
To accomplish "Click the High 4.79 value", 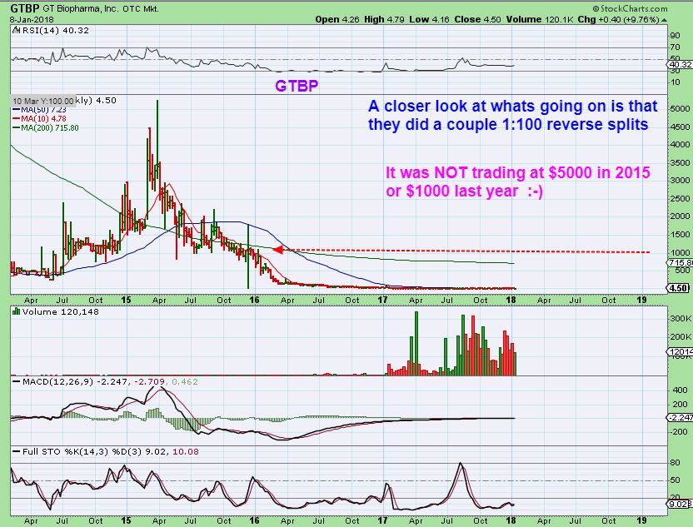I will [384, 19].
